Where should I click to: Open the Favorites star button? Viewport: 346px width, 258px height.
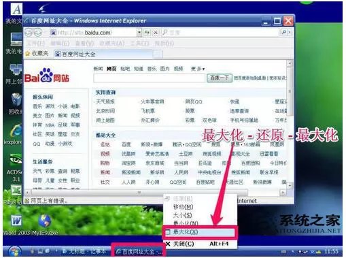(x=37, y=54)
